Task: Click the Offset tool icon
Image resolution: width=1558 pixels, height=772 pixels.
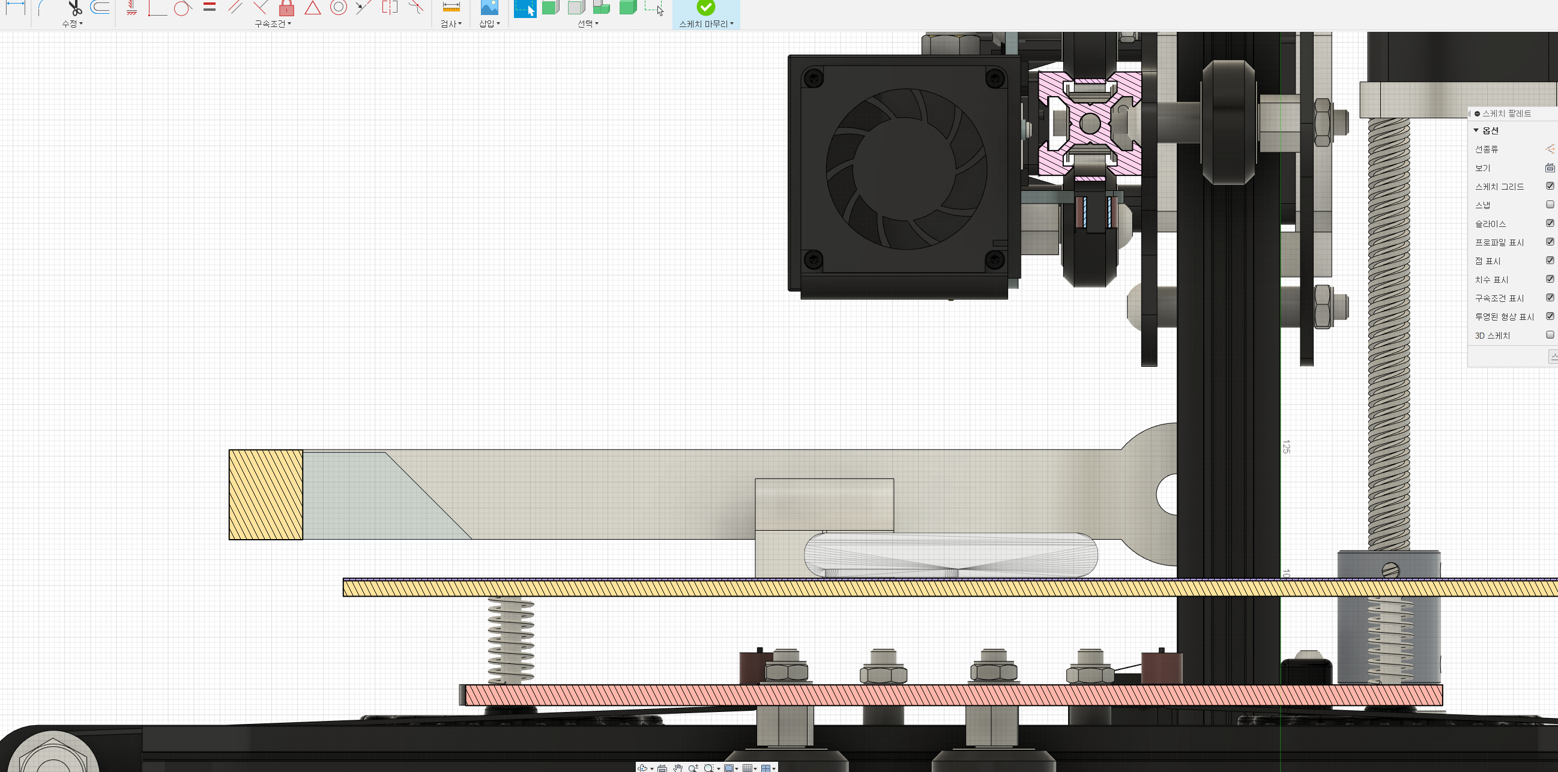Action: pos(100,7)
